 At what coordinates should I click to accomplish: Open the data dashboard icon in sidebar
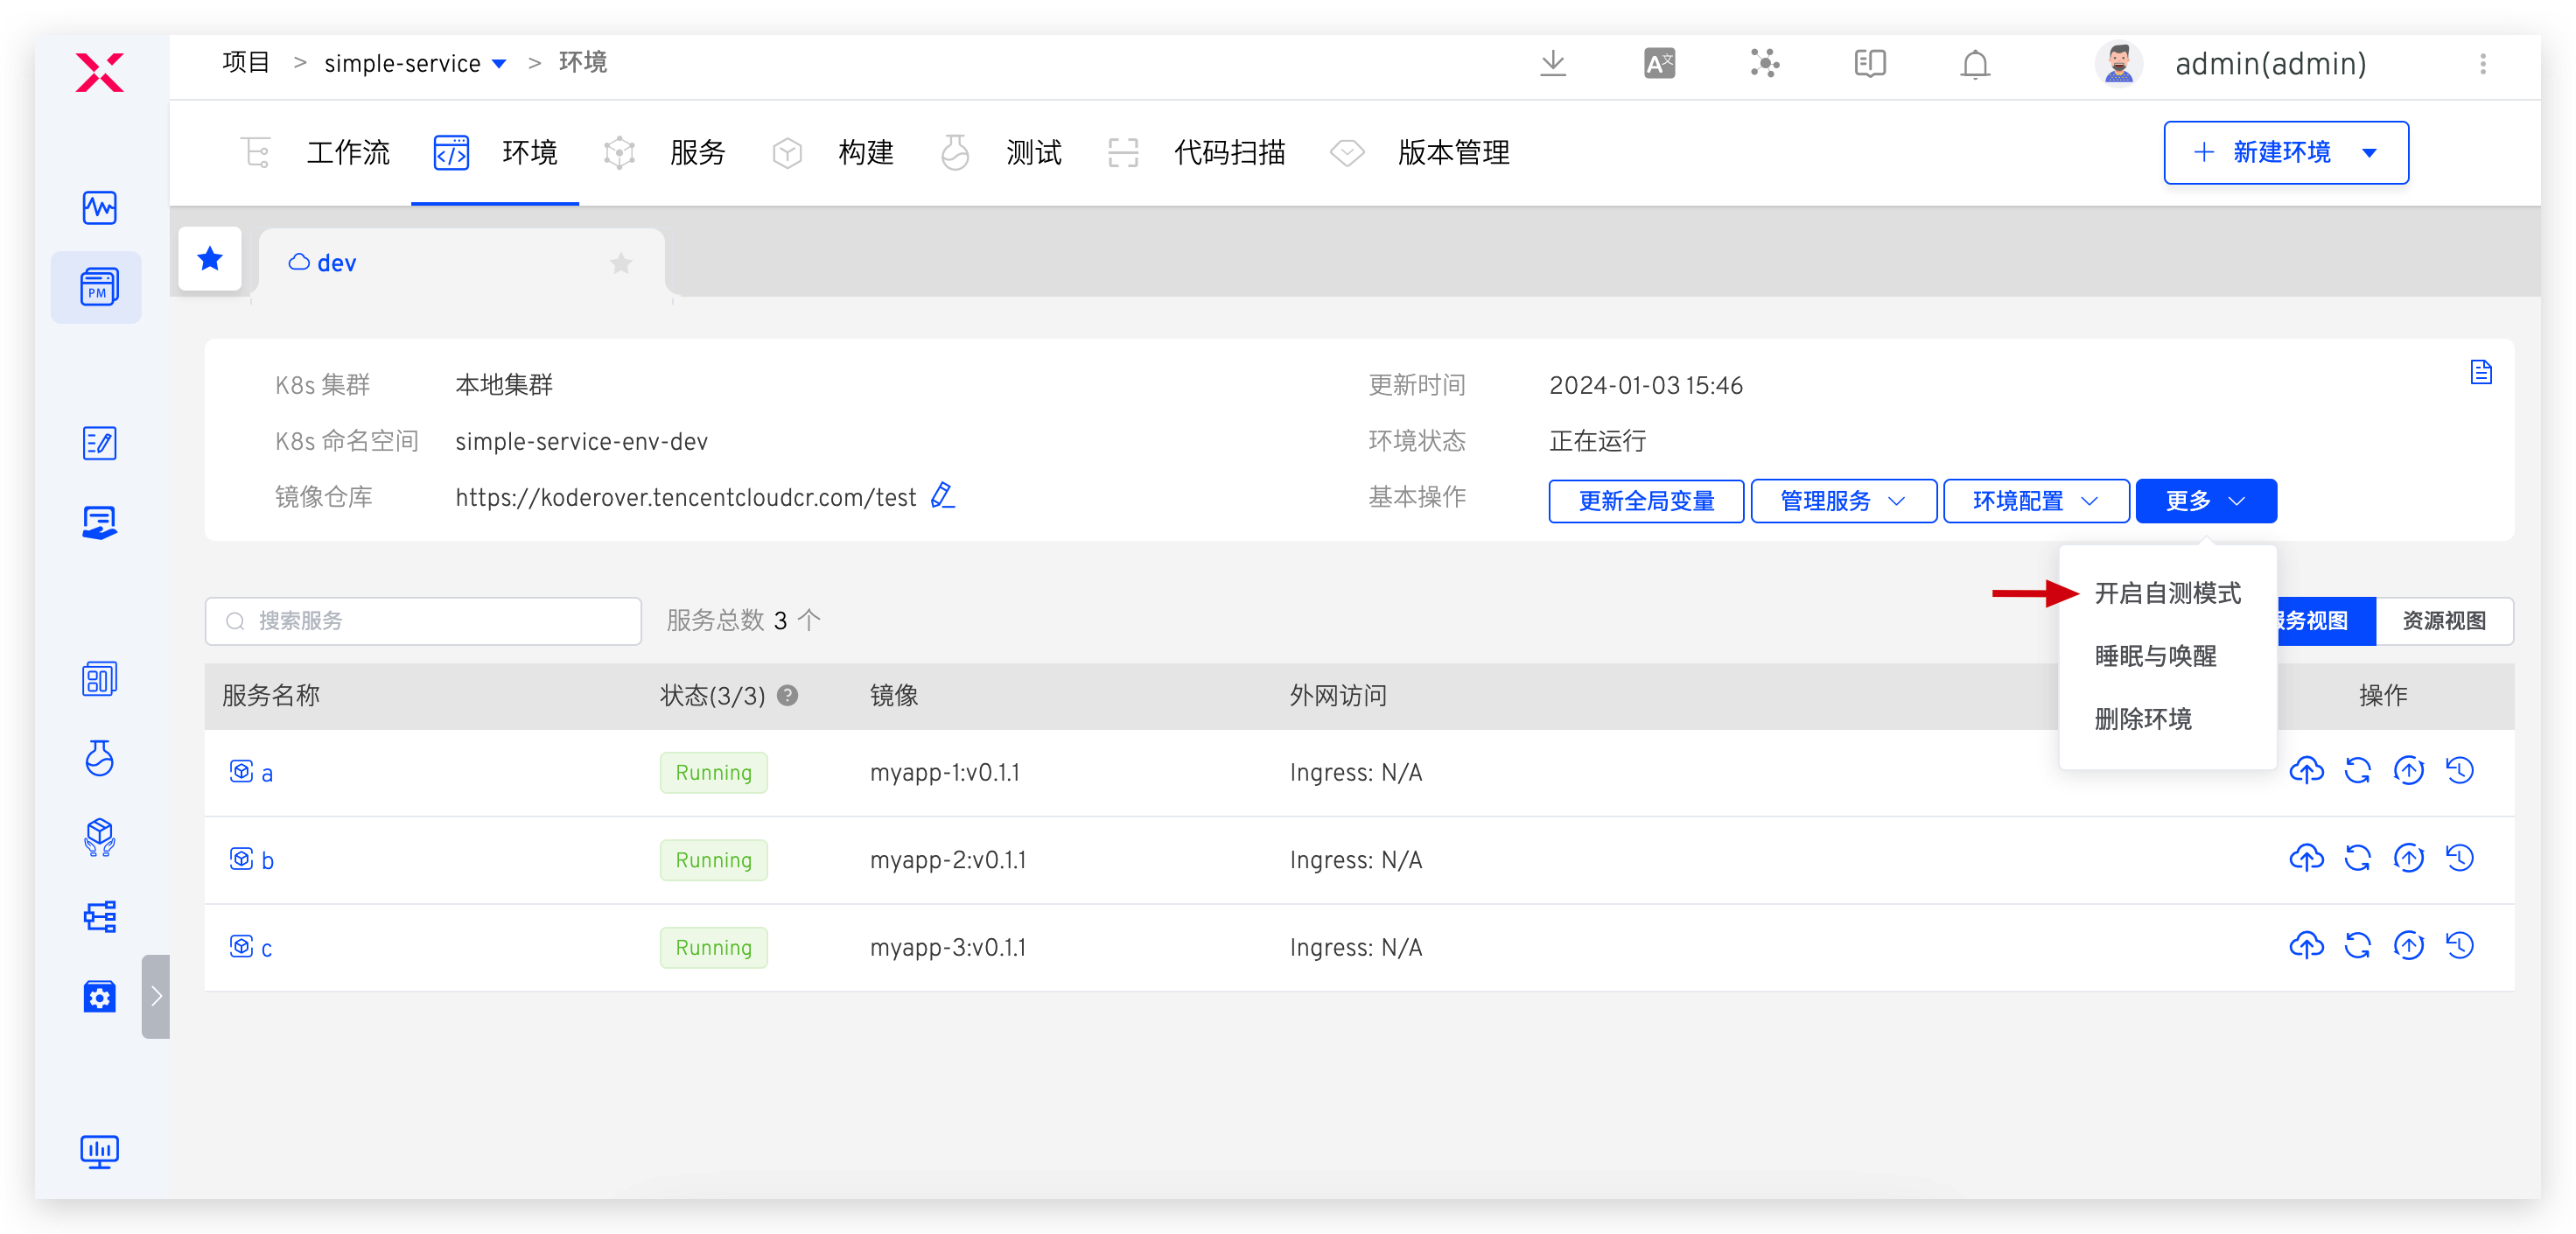pos(99,1151)
